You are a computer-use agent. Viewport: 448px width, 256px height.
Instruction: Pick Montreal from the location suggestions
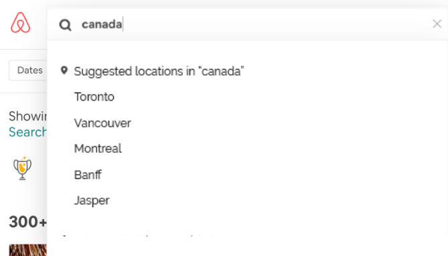[x=98, y=149]
